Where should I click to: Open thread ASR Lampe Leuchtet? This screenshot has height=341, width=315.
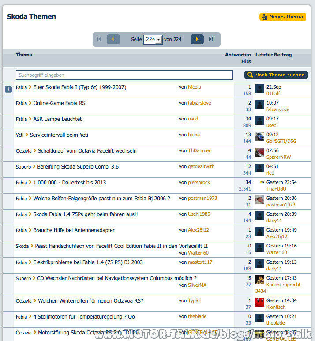(x=57, y=119)
